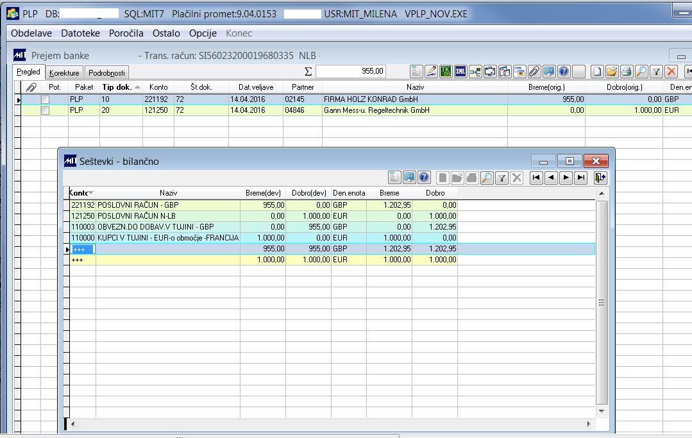This screenshot has height=438, width=692.
Task: Tick Pot. checkbox for Gann Mess-u. Regeltechnik row
Action: [45, 110]
